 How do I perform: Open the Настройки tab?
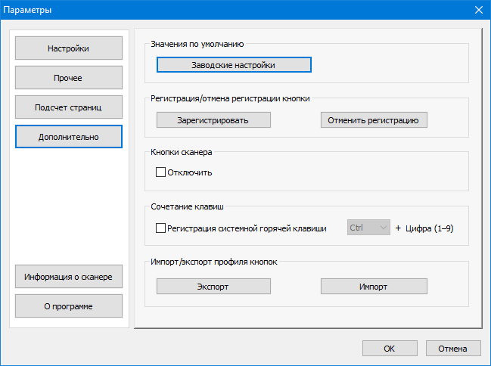click(x=68, y=48)
